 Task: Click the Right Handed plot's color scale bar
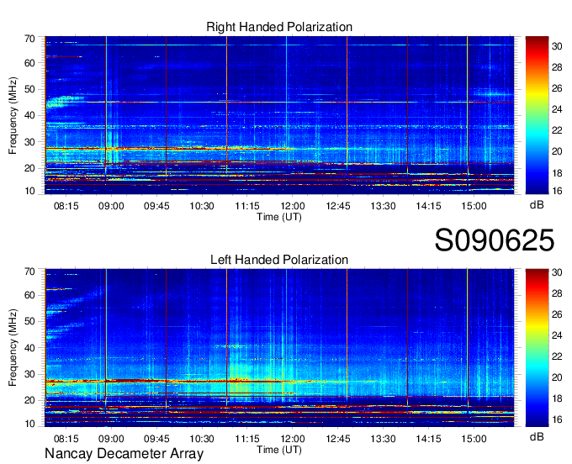coord(537,115)
